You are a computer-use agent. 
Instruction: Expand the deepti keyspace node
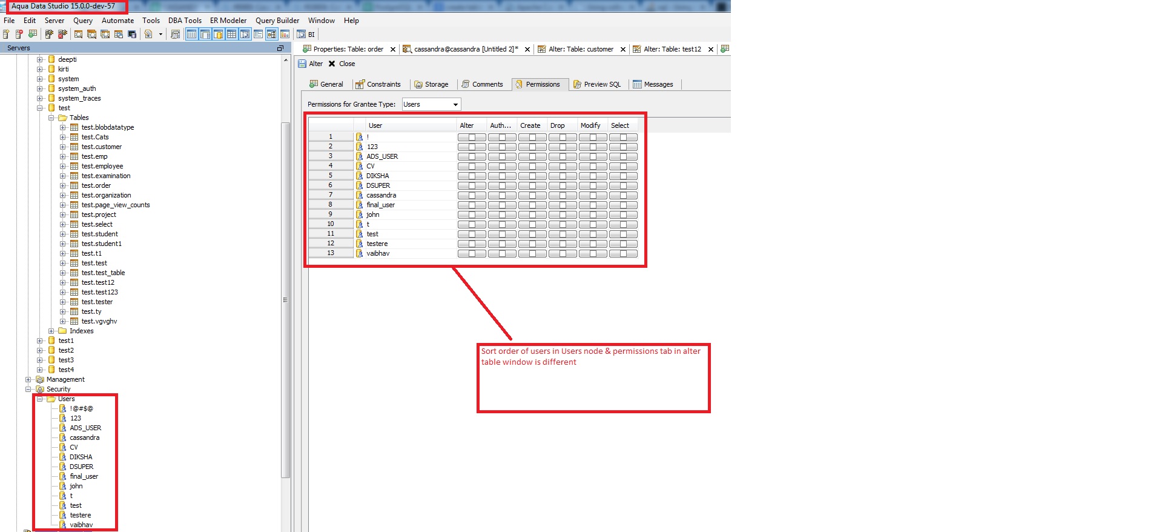point(40,59)
